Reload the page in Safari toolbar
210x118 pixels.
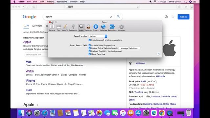tap(137, 7)
